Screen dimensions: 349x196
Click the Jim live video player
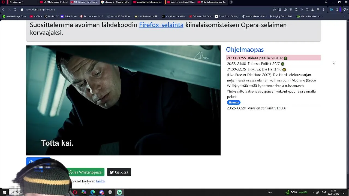click(123, 100)
